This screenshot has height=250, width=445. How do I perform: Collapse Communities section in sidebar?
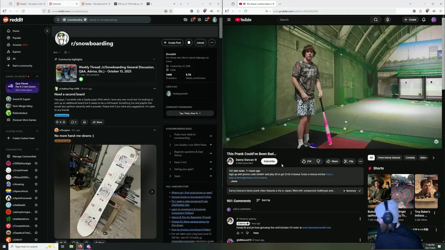point(37,150)
